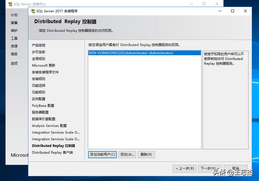Select 产品密钥 step in sidebar

[38, 45]
